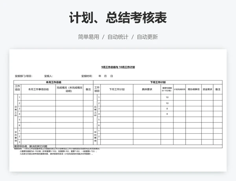Click the 简单易用 subtitle text

[88, 37]
